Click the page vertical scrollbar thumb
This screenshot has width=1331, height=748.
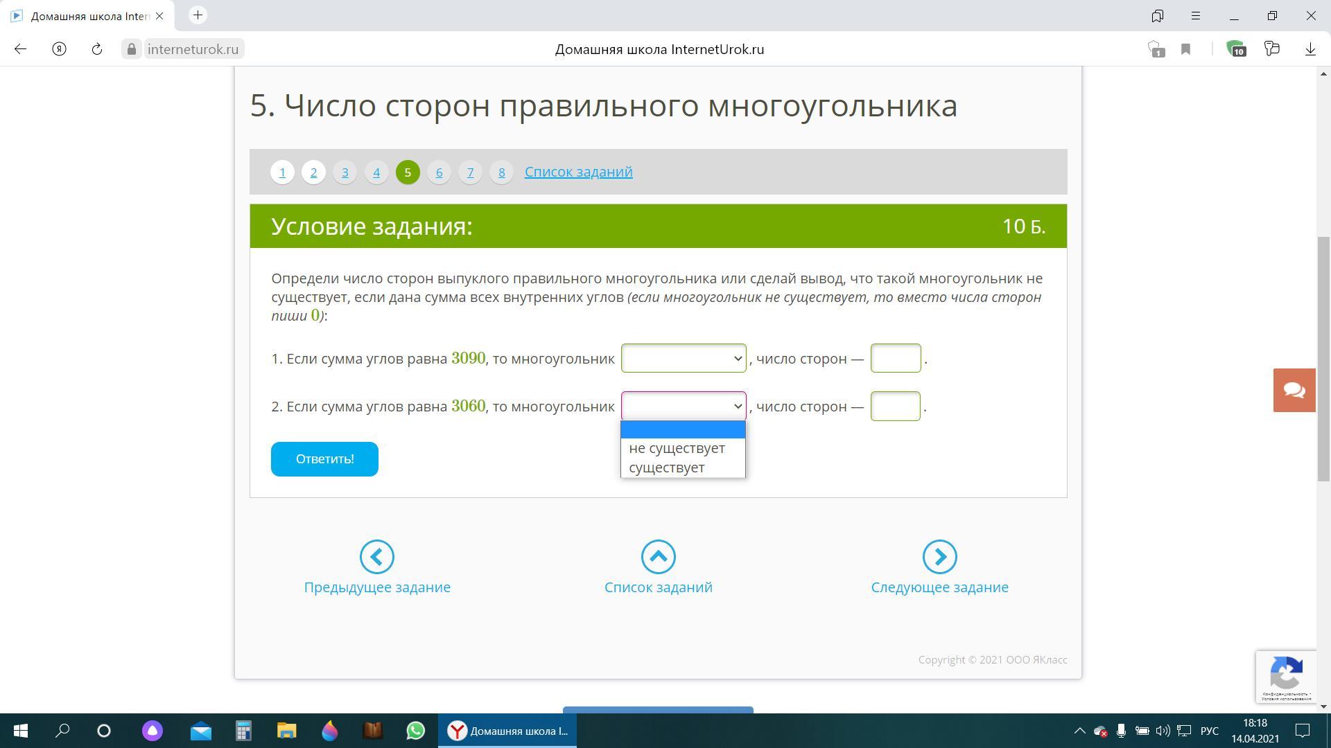pyautogui.click(x=1324, y=358)
